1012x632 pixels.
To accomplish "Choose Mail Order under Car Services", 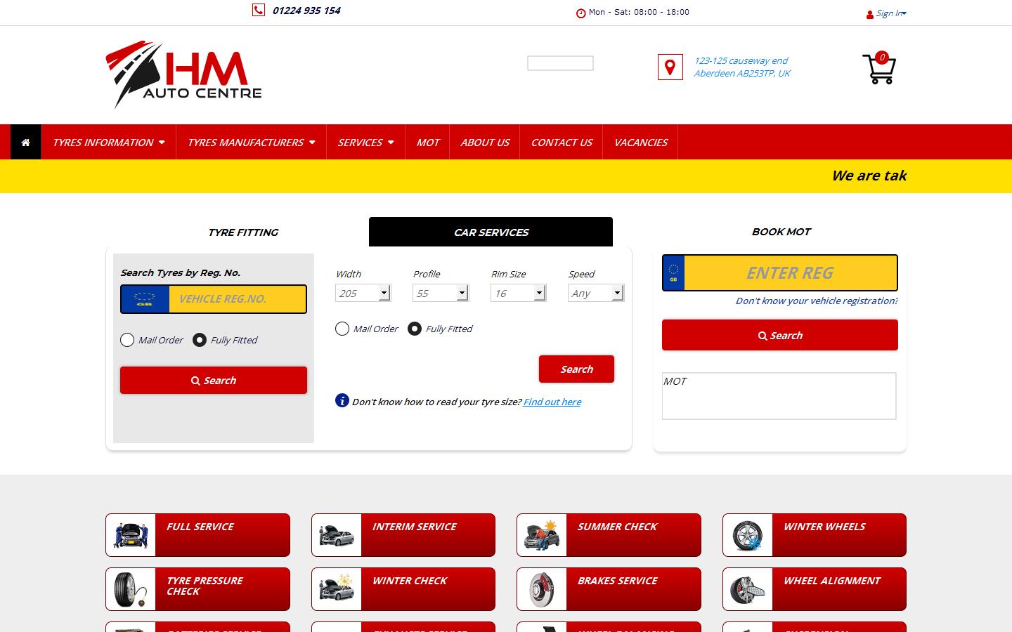I will point(342,329).
